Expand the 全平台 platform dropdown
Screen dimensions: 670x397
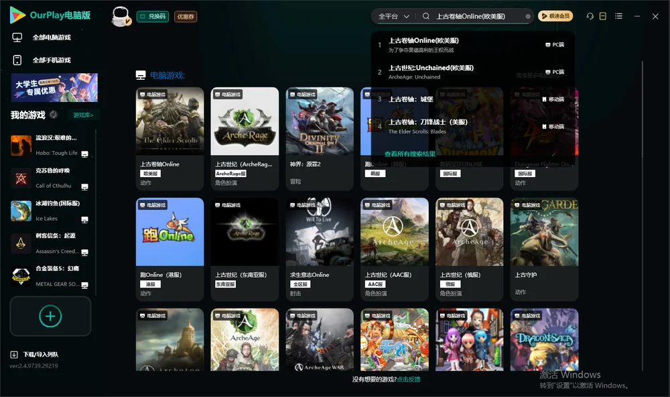coord(393,16)
